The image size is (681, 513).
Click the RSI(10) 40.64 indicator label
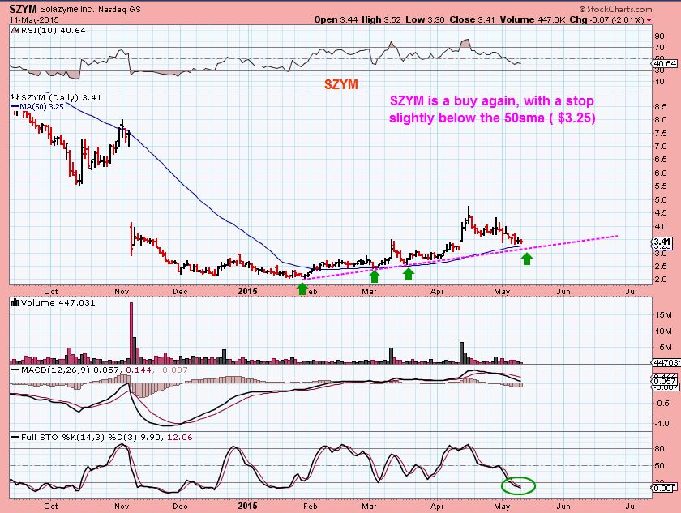[x=53, y=30]
